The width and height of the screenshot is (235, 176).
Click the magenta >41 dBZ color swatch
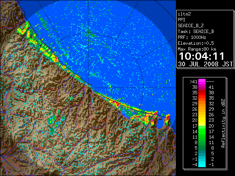tap(202, 81)
